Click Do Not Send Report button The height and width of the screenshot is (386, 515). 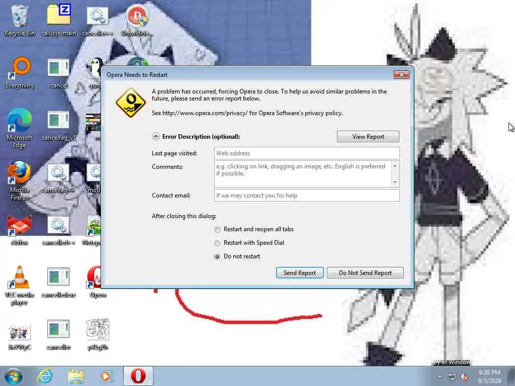pyautogui.click(x=365, y=273)
